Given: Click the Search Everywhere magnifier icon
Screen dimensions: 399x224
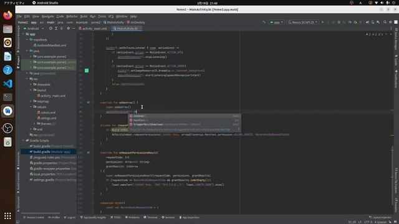Looking at the screenshot, I should coord(385,22).
